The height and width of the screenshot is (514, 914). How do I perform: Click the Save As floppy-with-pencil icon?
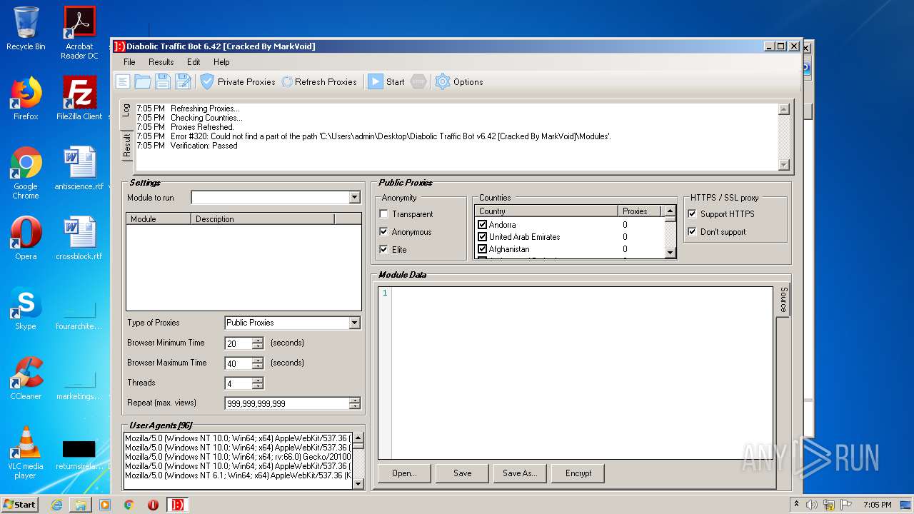183,81
